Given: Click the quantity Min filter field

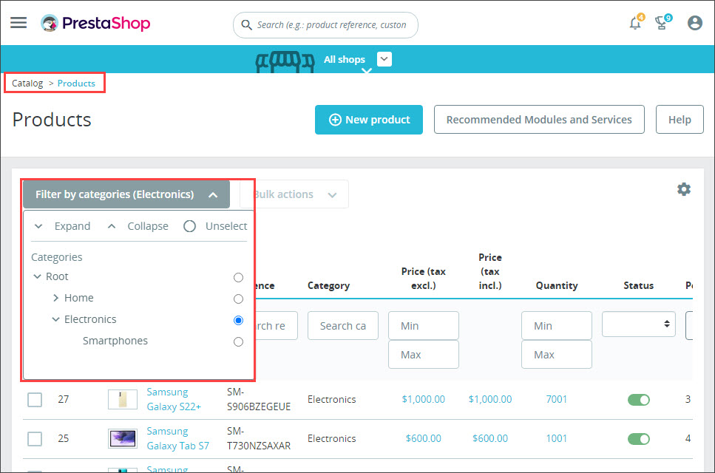Looking at the screenshot, I should (557, 326).
